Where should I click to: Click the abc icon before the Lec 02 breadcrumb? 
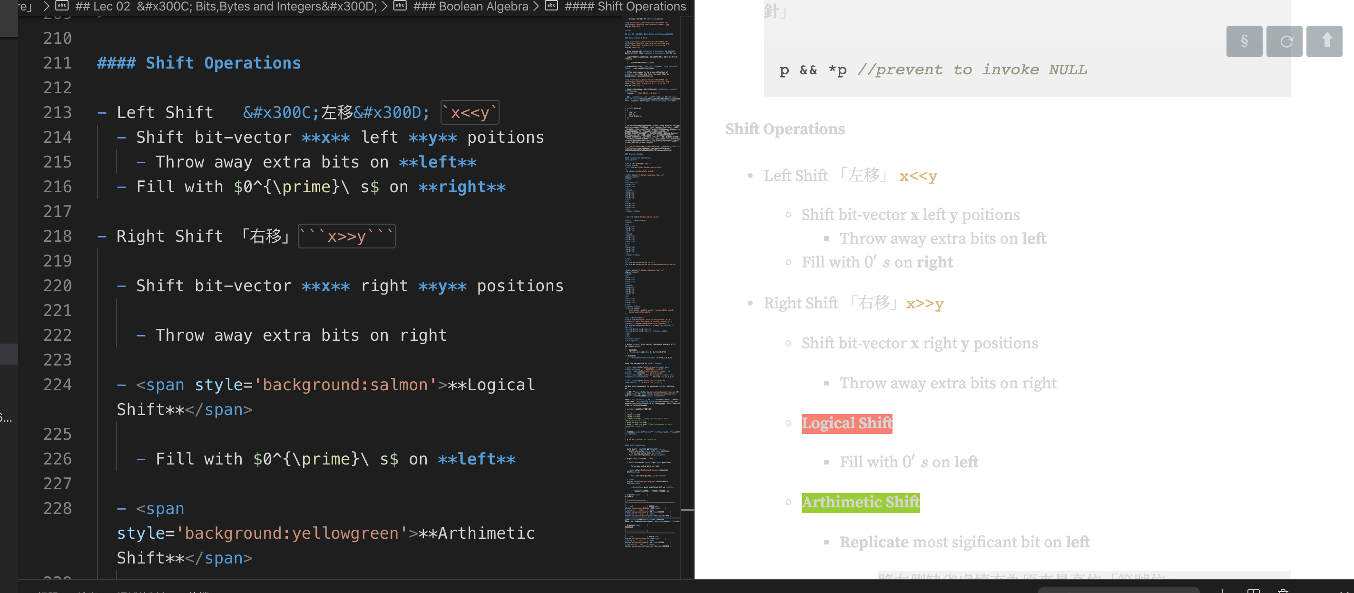click(62, 6)
